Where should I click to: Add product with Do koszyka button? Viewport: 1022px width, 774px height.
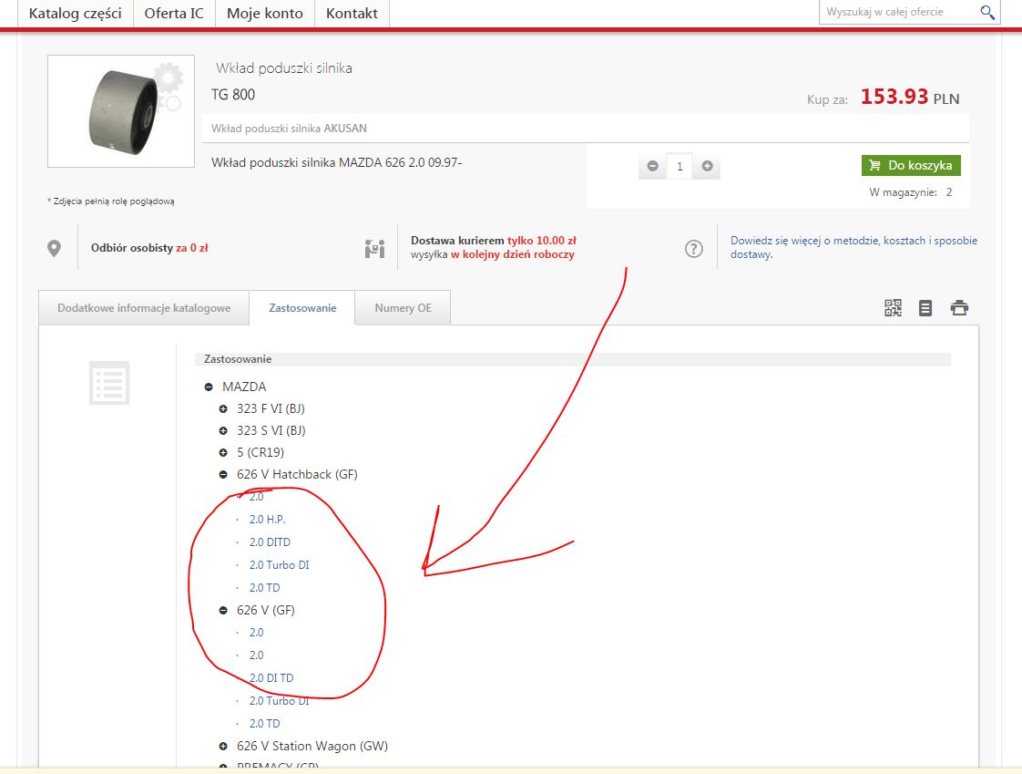911,165
